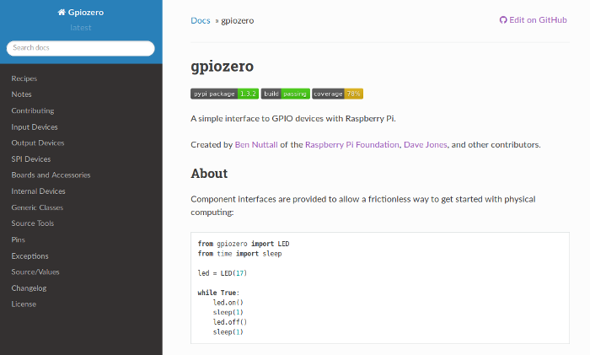The image size is (590, 355).
Task: Open the Dave Jones link
Action: click(425, 145)
